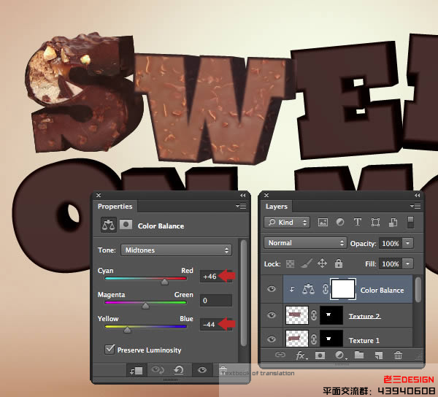The height and width of the screenshot is (397, 438).
Task: Hide the Color Balance layer
Action: 272,290
